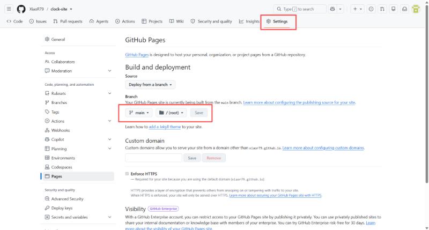Toggle the Enforce HTTPS checkbox

127,174
